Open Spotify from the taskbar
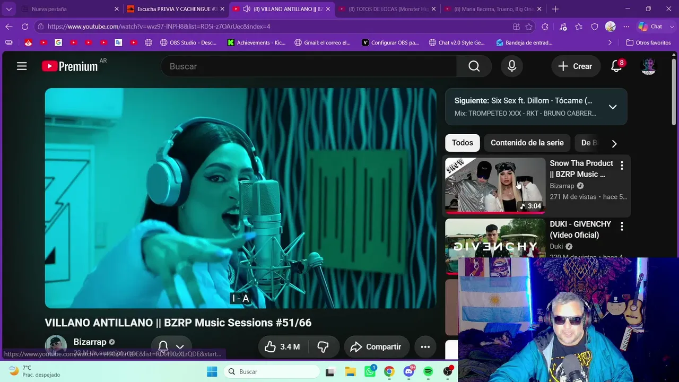The width and height of the screenshot is (679, 382). point(428,371)
